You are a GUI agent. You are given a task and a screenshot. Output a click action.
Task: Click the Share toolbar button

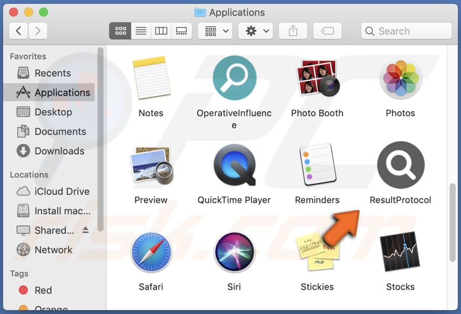293,31
